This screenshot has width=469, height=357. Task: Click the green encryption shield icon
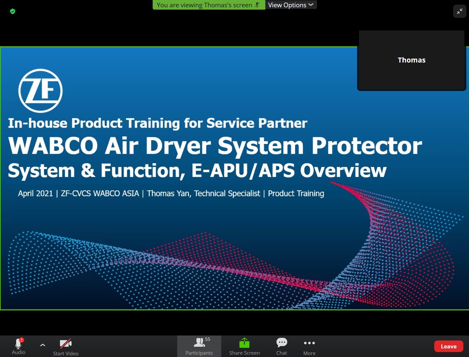pos(13,12)
